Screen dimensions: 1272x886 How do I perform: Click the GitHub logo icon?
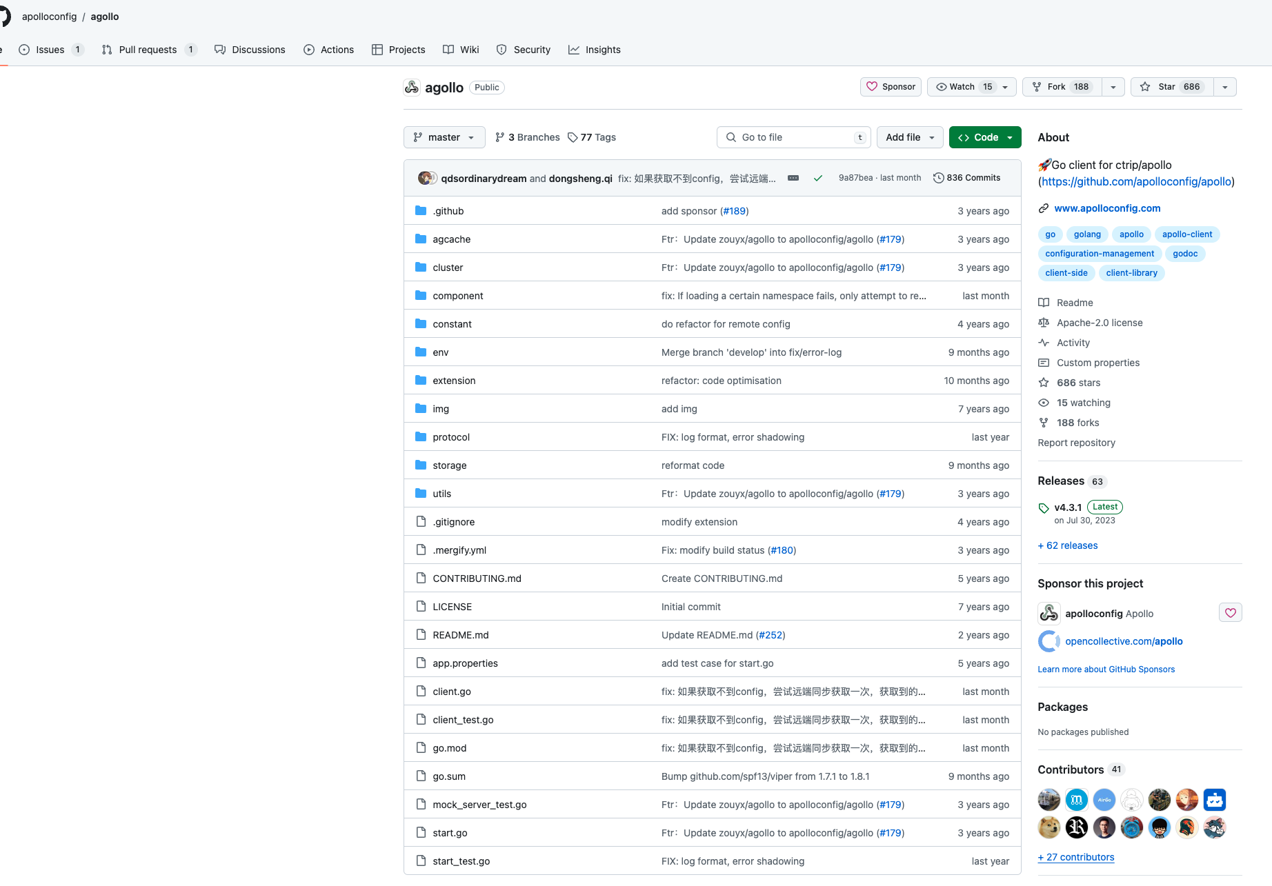pyautogui.click(x=4, y=16)
